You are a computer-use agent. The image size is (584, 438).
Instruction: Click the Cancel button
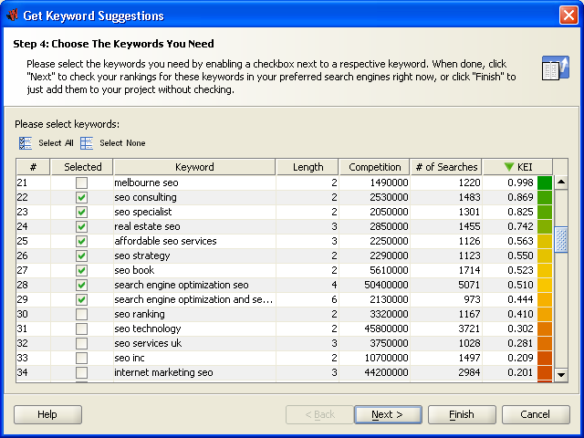[536, 414]
